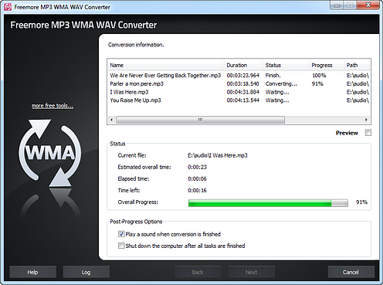Select You Raise Me Up.mp3 row
383x285 pixels.
239,100
